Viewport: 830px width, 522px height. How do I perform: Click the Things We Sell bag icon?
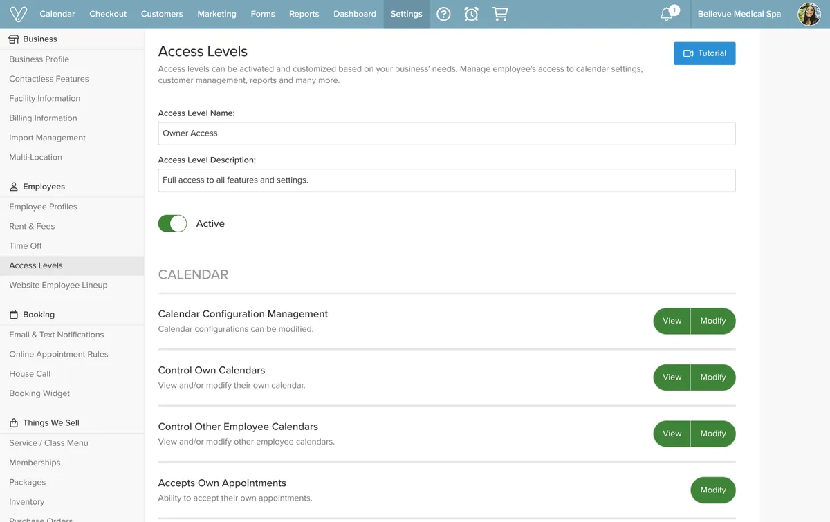[x=14, y=423]
